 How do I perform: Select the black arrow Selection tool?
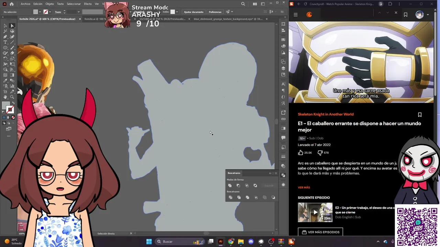coord(5,26)
